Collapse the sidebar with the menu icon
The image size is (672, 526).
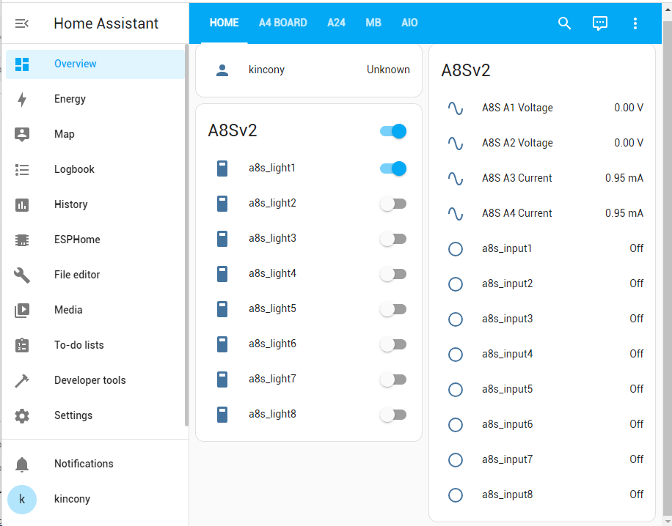(x=22, y=23)
